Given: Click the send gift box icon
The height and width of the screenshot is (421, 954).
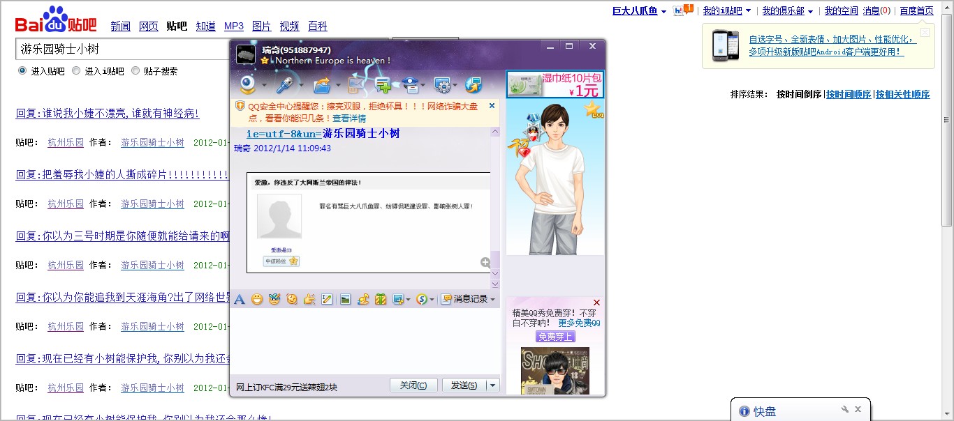Looking at the screenshot, I should tap(381, 299).
